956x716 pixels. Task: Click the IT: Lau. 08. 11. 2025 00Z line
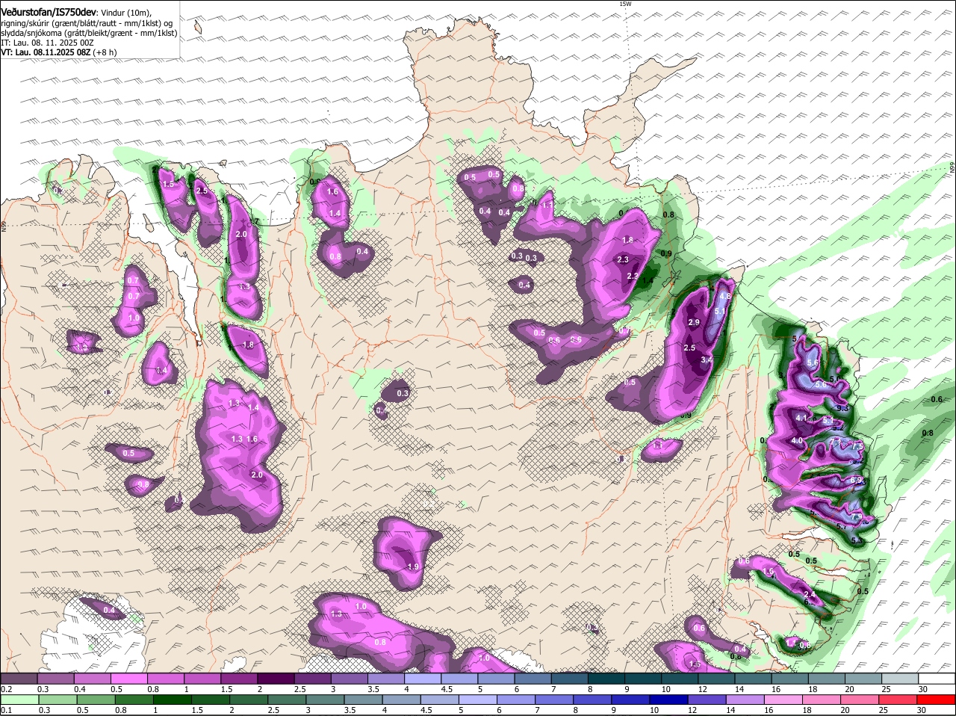pos(47,43)
